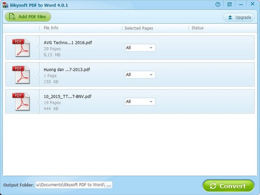Click the File Info column header

[51, 28]
